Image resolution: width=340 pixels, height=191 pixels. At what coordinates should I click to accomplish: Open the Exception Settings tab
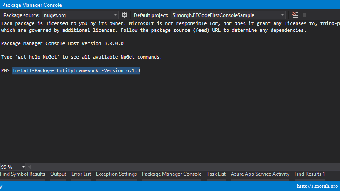(116, 174)
